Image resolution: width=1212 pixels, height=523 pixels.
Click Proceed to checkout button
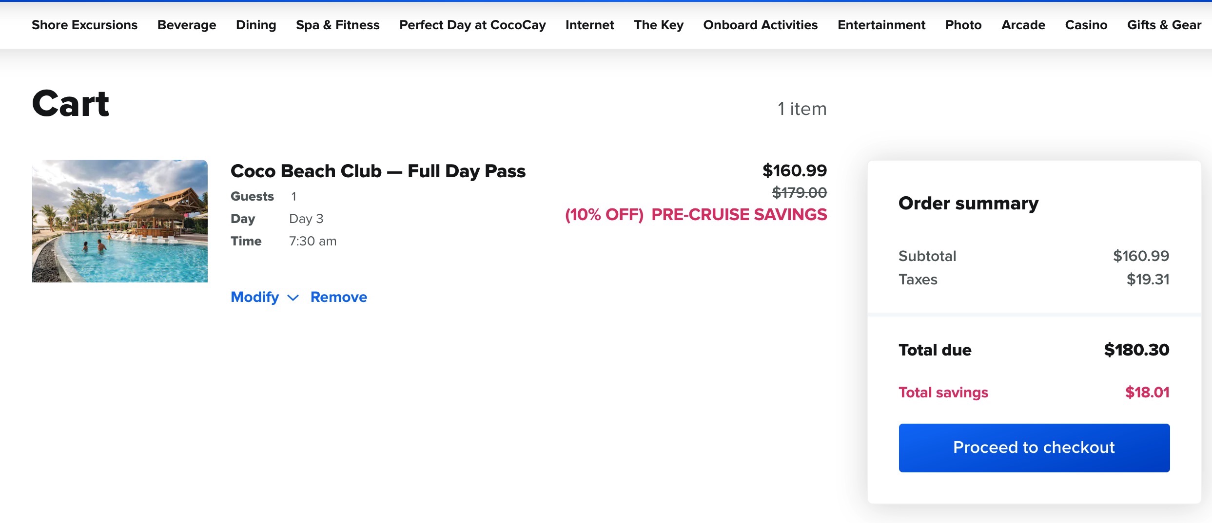point(1034,448)
